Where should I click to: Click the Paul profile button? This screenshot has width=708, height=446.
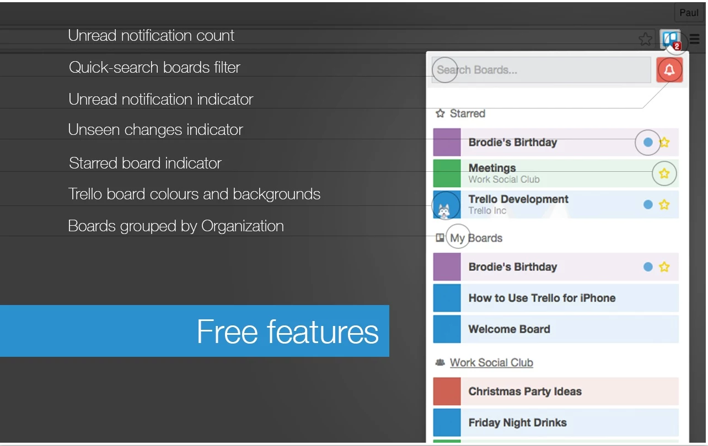(x=689, y=13)
